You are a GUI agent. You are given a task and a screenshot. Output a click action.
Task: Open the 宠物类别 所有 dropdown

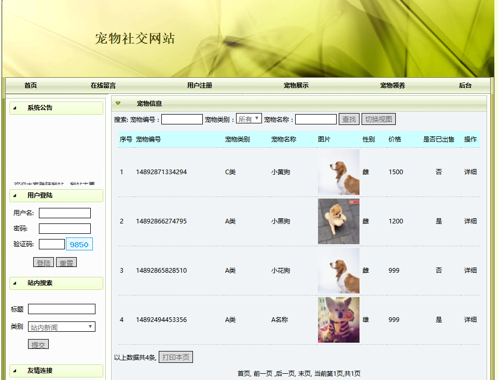(248, 119)
